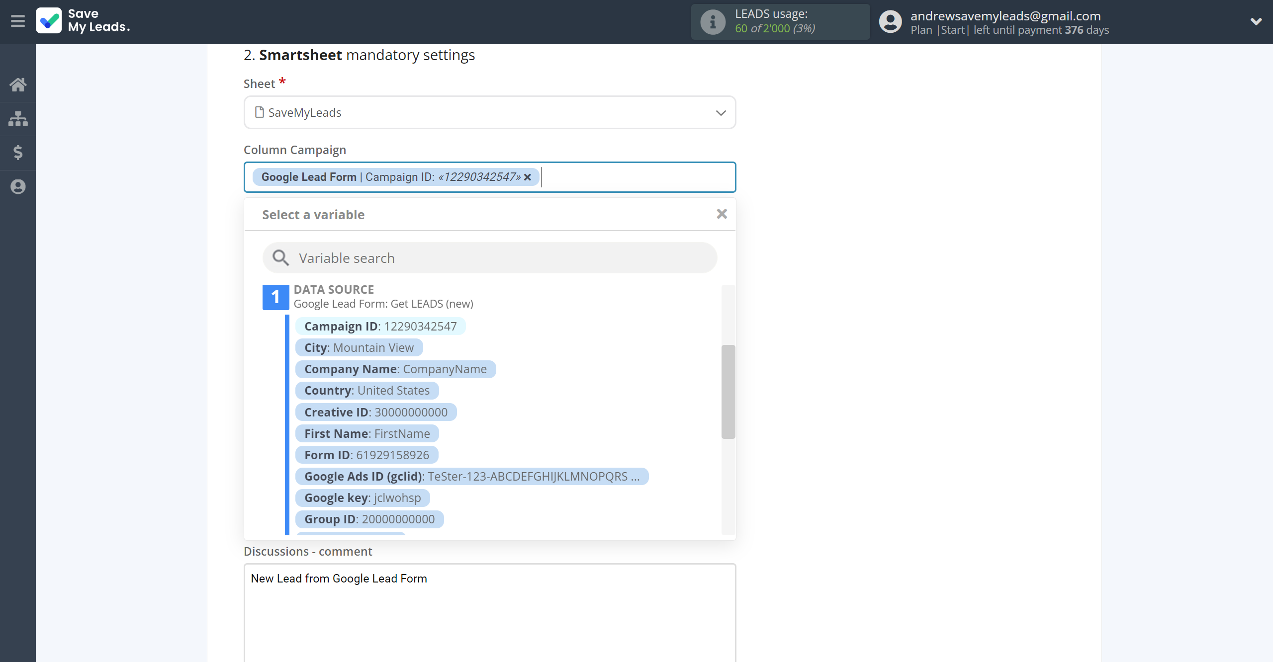Go to Home in sidebar
This screenshot has width=1273, height=662.
(x=18, y=84)
